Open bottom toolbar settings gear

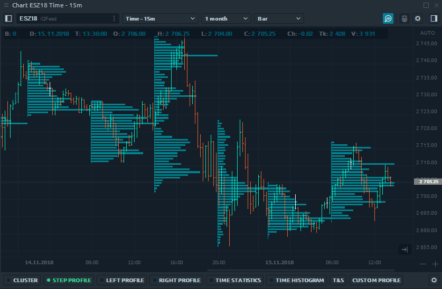click(434, 280)
